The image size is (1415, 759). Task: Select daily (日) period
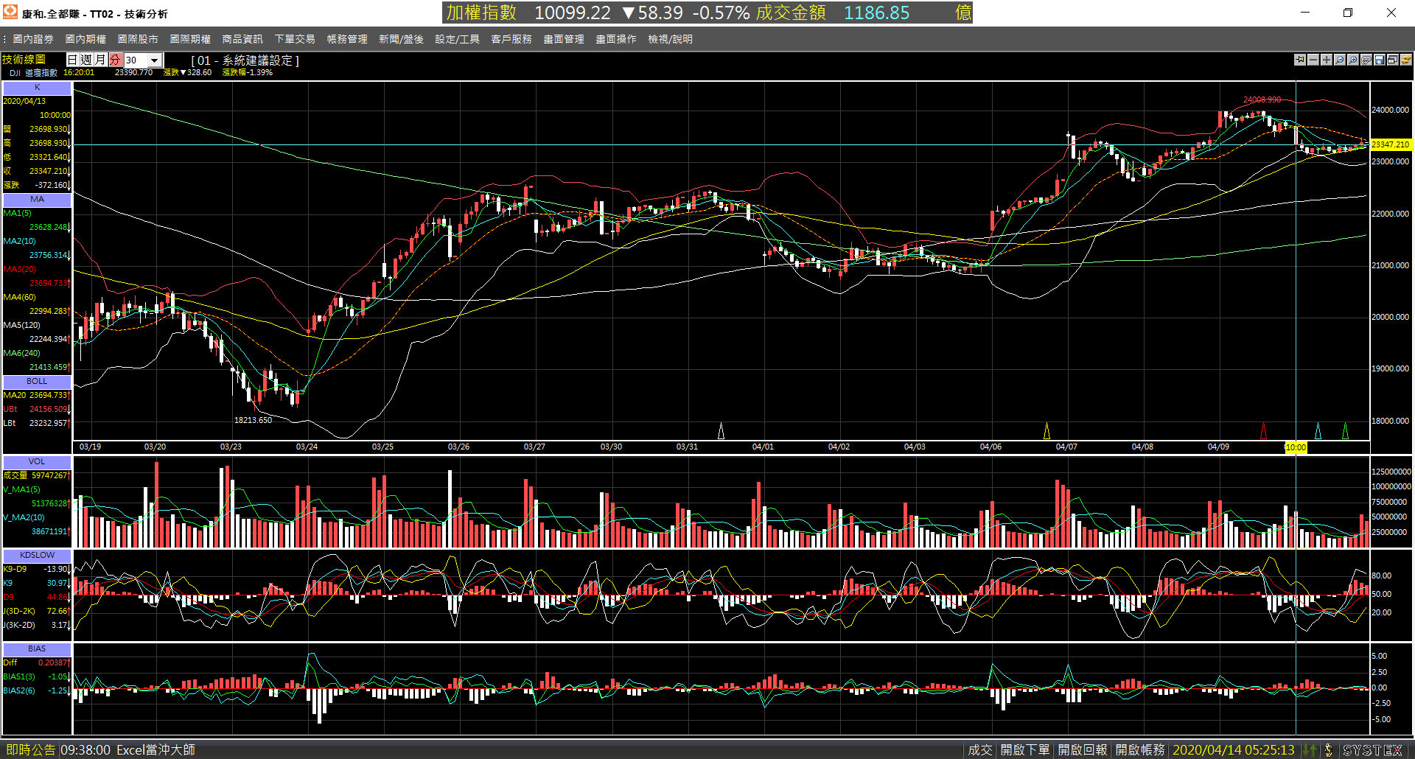click(72, 60)
